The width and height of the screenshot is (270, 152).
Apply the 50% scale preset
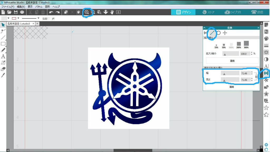coord(224,46)
